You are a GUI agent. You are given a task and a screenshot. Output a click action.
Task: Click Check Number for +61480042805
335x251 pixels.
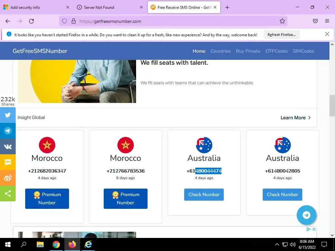click(x=282, y=194)
